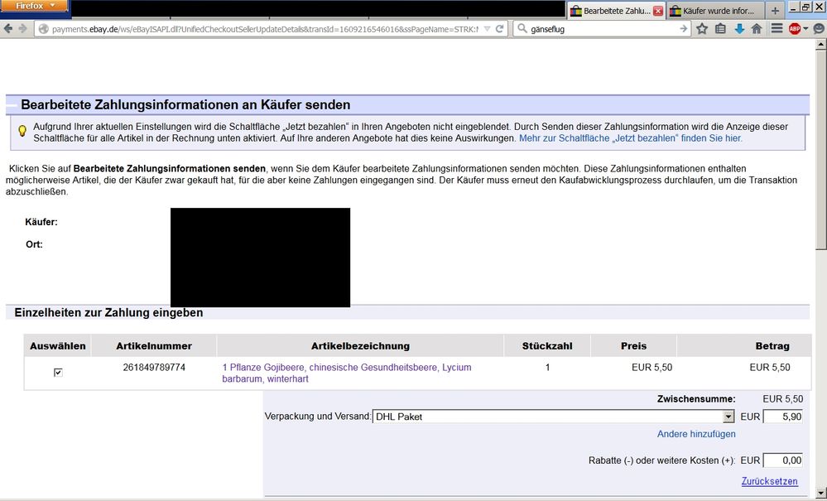Reload the page with the refresh icon
Viewport: 827px width, 501px height.
[500, 29]
